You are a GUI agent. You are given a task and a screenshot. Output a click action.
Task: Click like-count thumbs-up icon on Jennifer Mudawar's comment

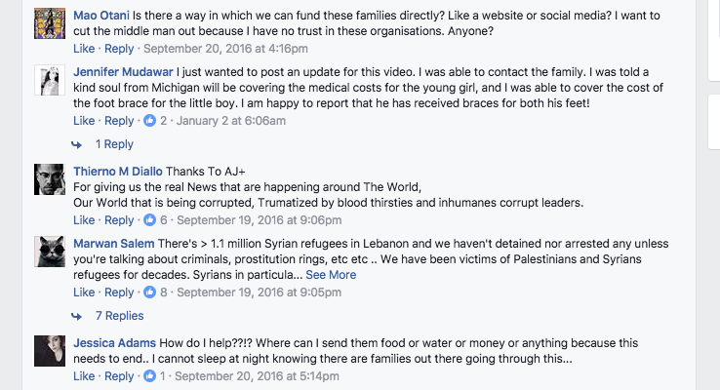(x=149, y=121)
